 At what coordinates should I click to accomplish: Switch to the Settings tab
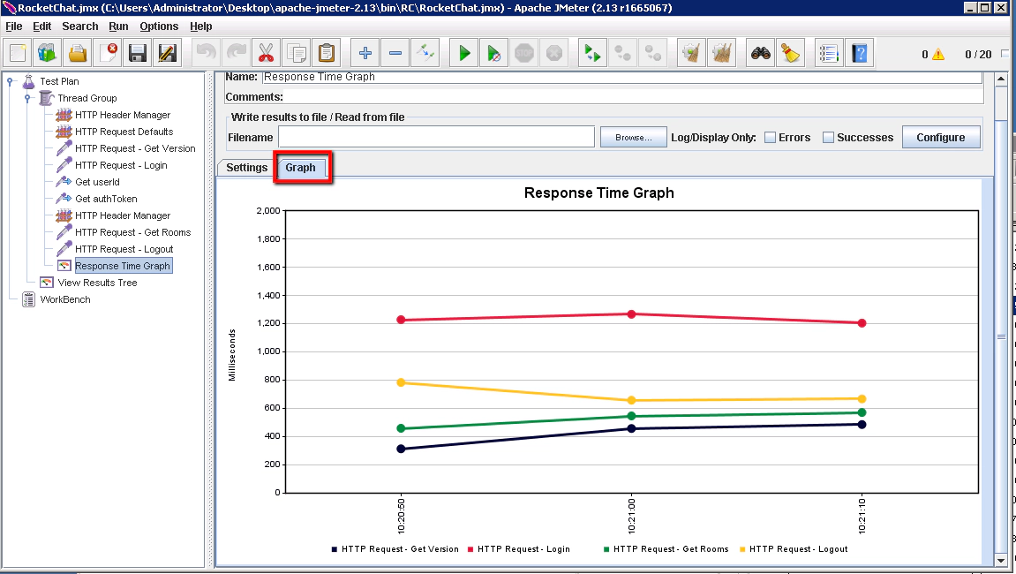[246, 168]
